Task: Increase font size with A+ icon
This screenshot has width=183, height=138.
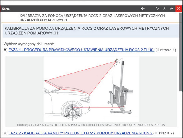Action: click(x=171, y=9)
